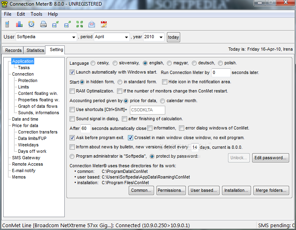Image resolution: width=296 pixels, height=230 pixels.
Task: Click the seconds later delay input field
Action: pos(221,73)
